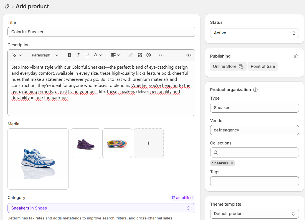Click the insert link icon
The width and height of the screenshot is (305, 220).
[131, 55]
